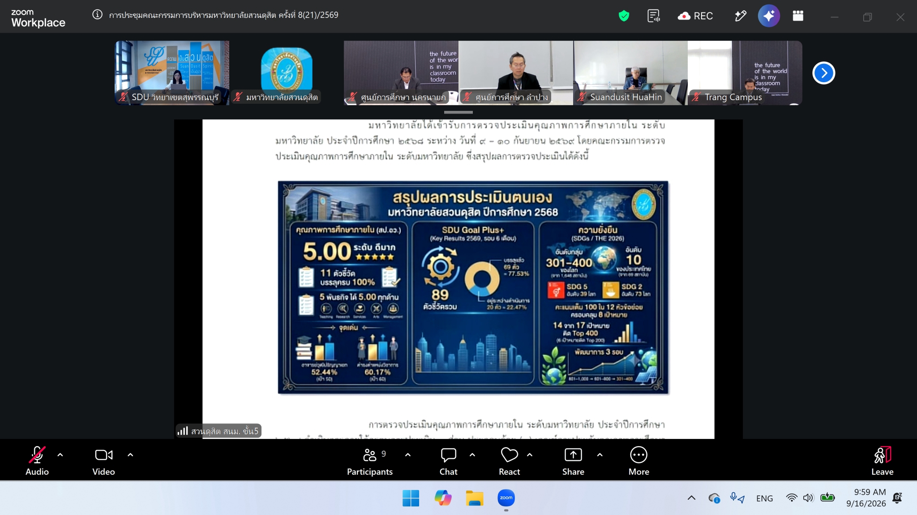
Task: Open the React reactions menu
Action: click(510, 461)
